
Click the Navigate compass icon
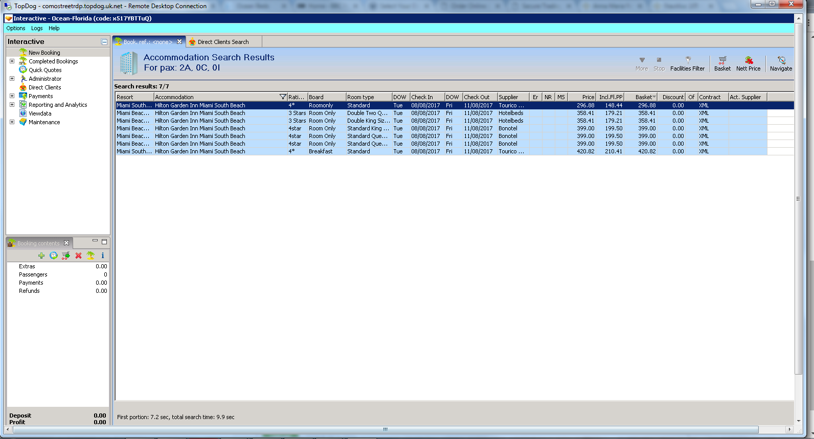[x=781, y=60]
